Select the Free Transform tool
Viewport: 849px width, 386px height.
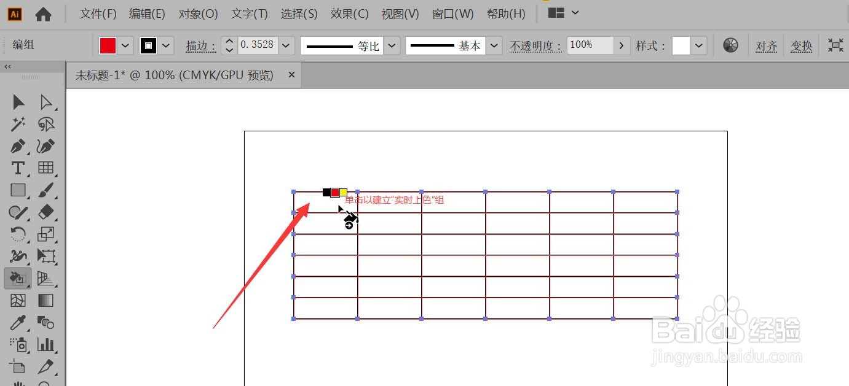(46, 256)
